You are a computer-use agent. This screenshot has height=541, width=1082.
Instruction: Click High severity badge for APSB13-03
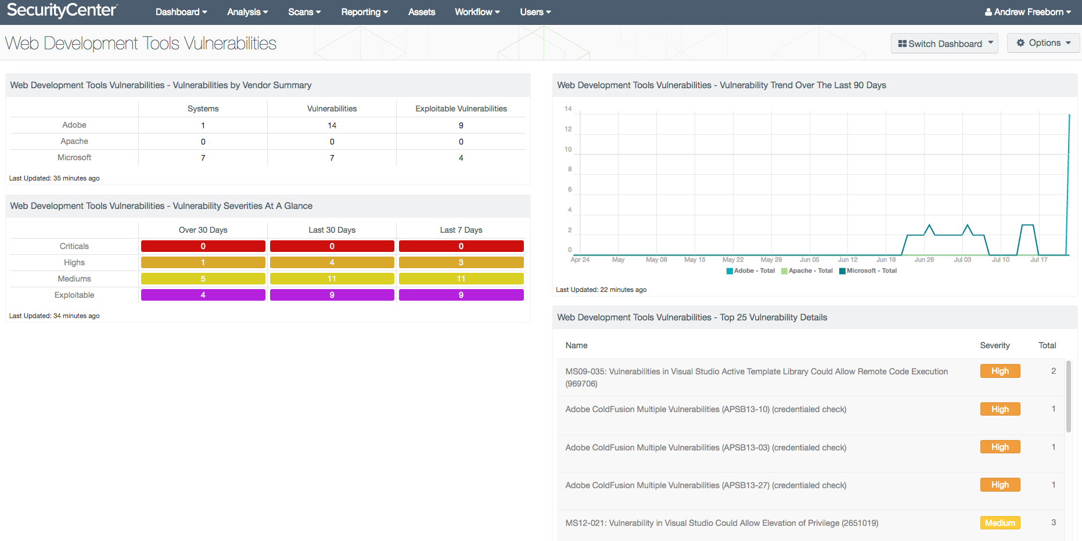tap(1000, 447)
